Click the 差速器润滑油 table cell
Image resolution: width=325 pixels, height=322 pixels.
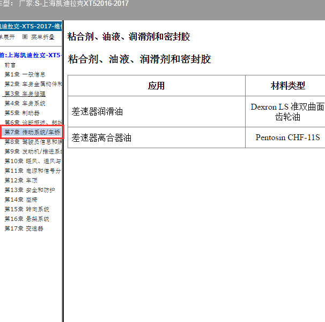point(157,112)
